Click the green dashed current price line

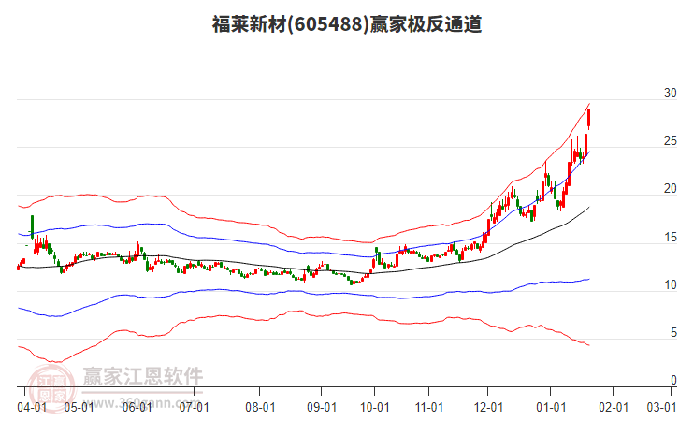coord(634,109)
